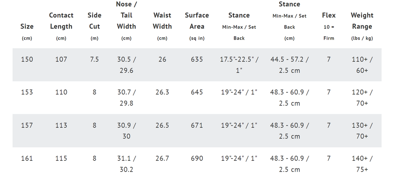Select the 150 size cell
This screenshot has width=395, height=177.
click(x=27, y=60)
